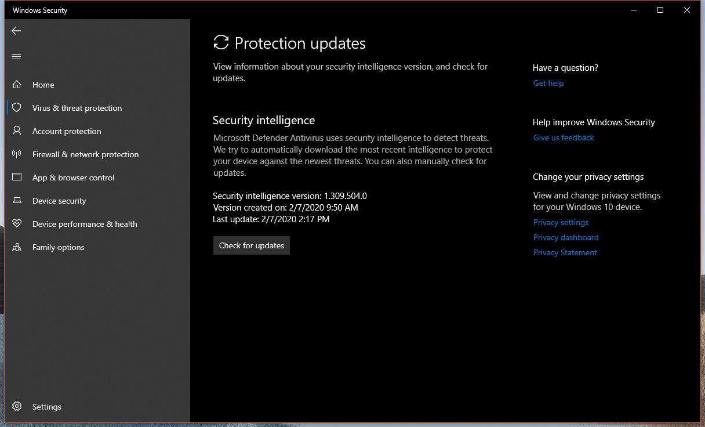Select Virus & threat protection
Screen dimensions: 705x427
pyautogui.click(x=97, y=108)
